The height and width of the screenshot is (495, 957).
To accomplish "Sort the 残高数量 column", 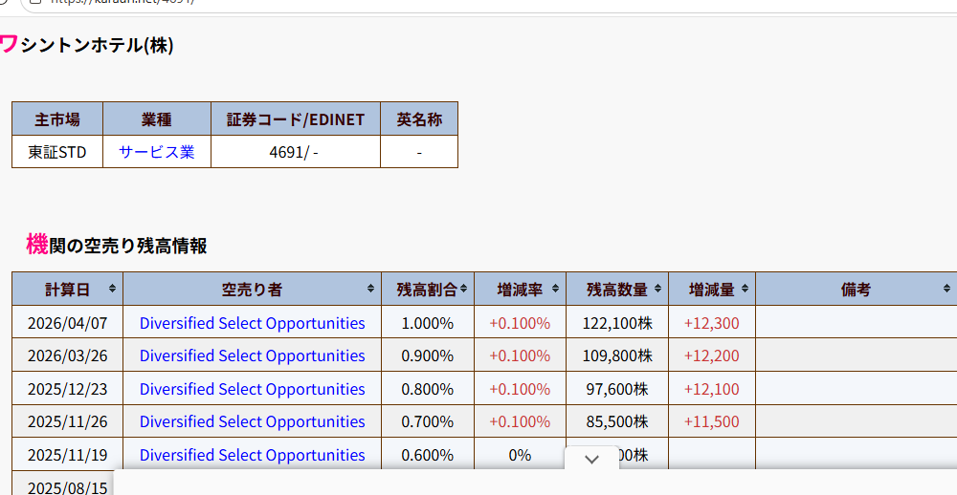I will 657,289.
